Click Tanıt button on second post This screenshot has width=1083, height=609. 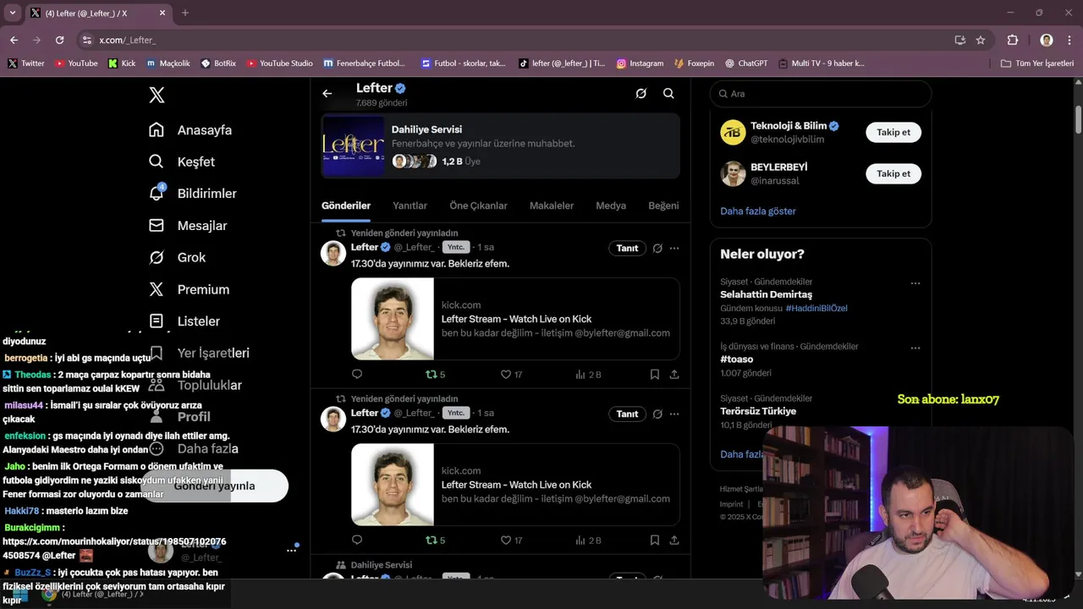627,414
